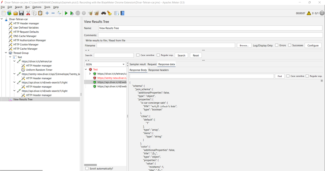Click the Open file folder icon
Viewport: 325px width, 171px height.
[15, 13]
